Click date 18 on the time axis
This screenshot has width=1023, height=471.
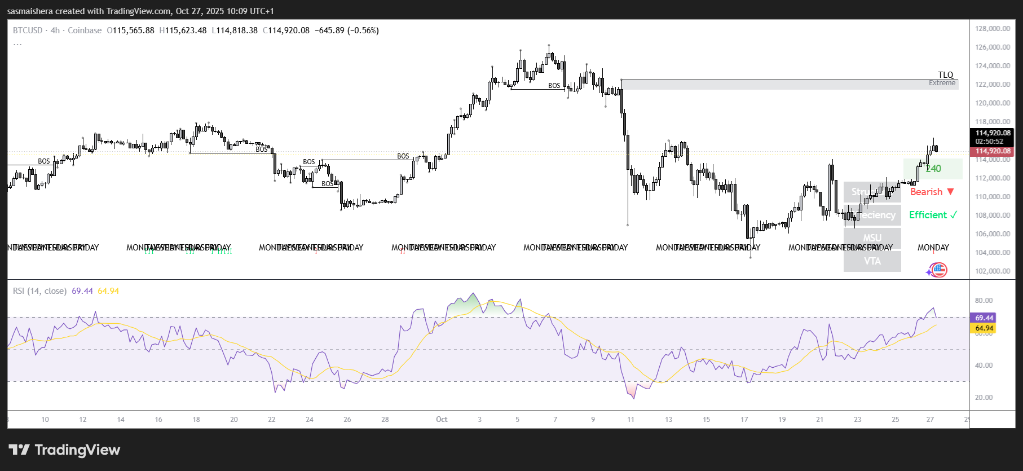tap(196, 420)
